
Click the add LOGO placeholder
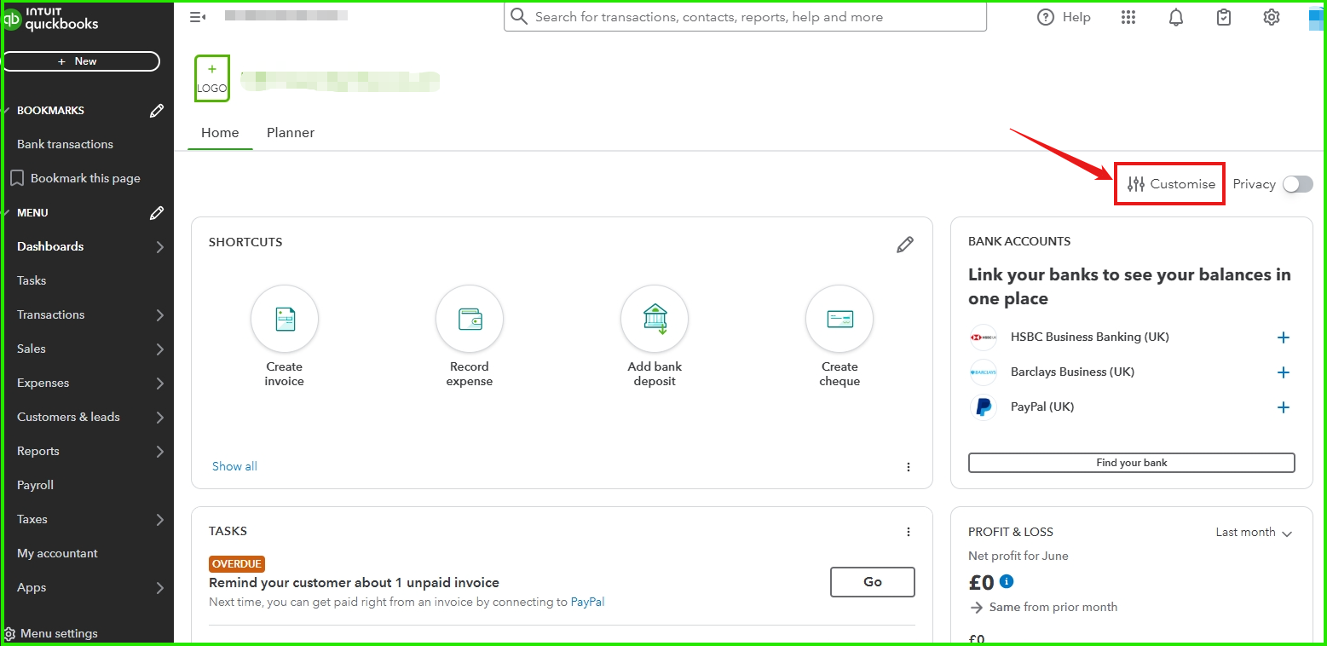pos(212,78)
